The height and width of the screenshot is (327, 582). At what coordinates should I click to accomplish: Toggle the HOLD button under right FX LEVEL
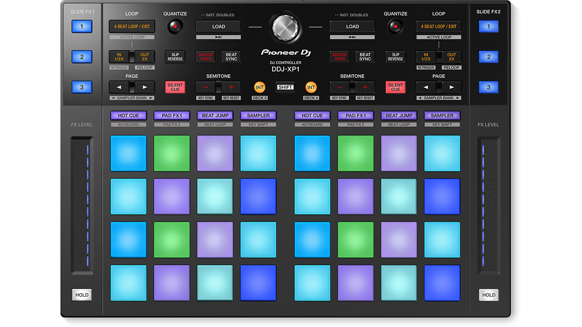click(x=488, y=295)
